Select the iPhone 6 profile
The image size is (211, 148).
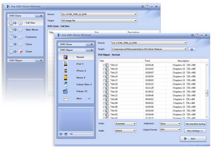76,70
